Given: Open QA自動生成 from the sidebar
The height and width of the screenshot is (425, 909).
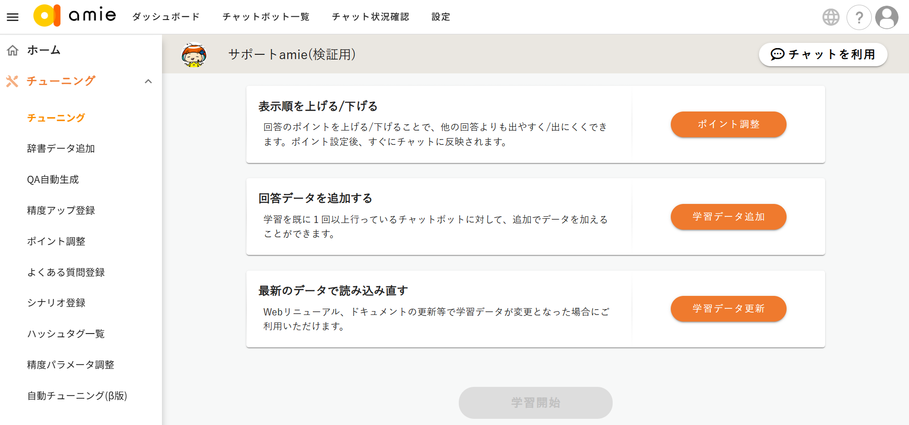Looking at the screenshot, I should [53, 180].
